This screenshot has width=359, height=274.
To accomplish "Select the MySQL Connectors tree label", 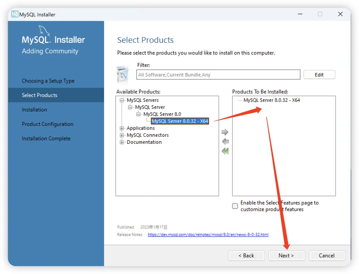I will (x=148, y=135).
